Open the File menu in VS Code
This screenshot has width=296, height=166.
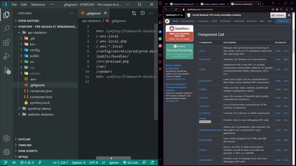(14, 4)
